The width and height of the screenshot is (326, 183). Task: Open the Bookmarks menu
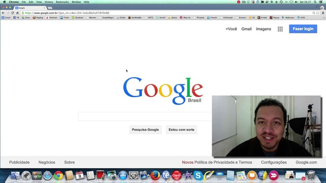tap(62, 2)
